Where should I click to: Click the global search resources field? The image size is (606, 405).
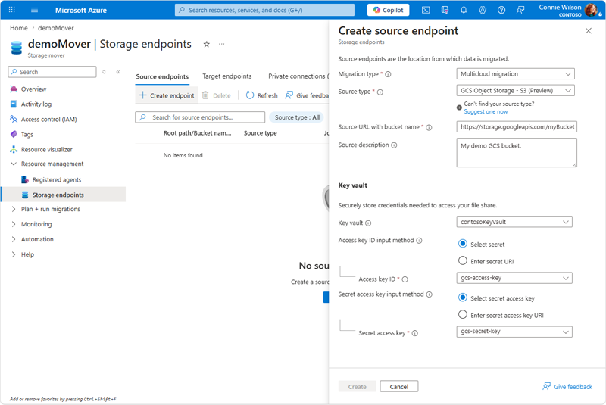[264, 10]
